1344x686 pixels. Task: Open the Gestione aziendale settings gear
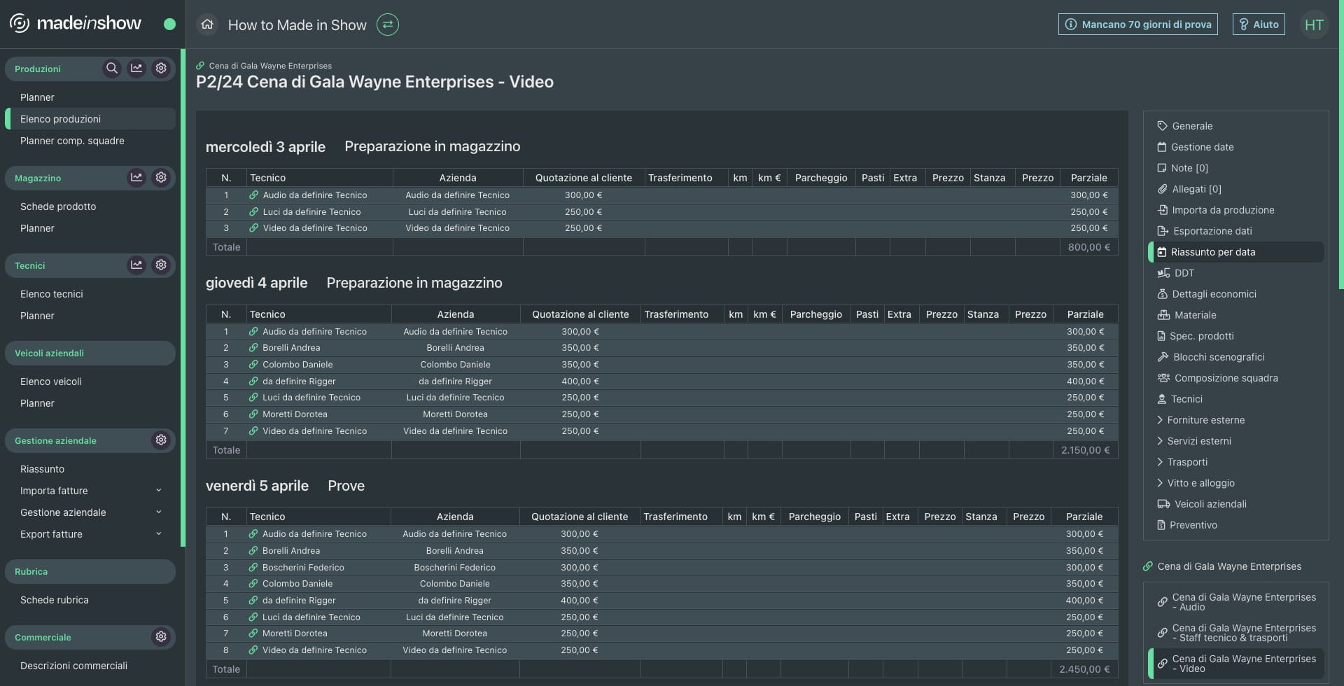(x=161, y=440)
